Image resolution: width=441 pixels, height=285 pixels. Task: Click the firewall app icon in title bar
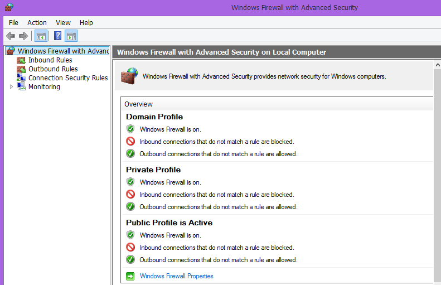coord(9,7)
